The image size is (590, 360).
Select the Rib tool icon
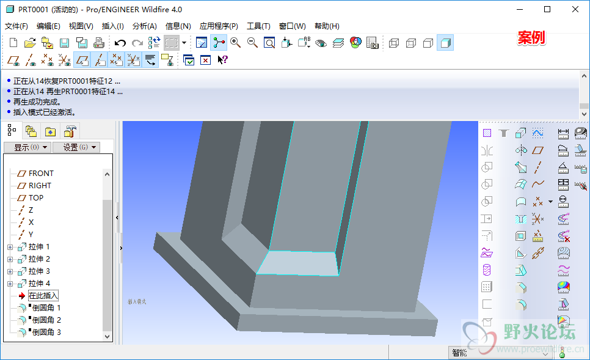click(x=521, y=253)
